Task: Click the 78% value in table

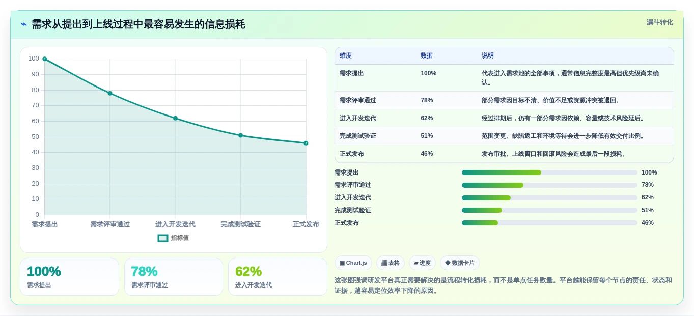Action: click(x=427, y=100)
